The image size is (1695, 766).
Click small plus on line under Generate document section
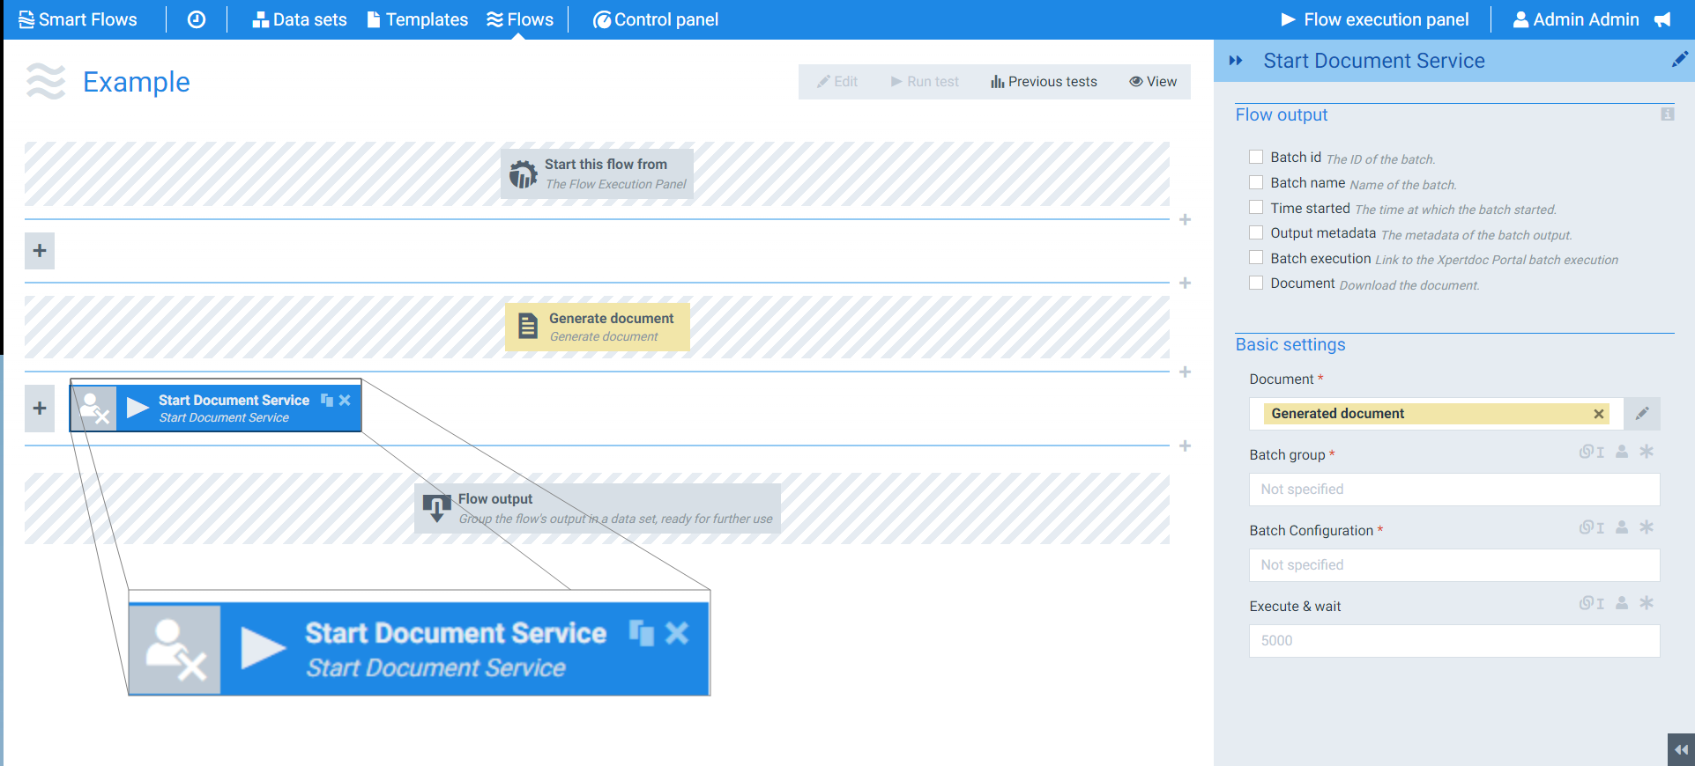point(1186,372)
